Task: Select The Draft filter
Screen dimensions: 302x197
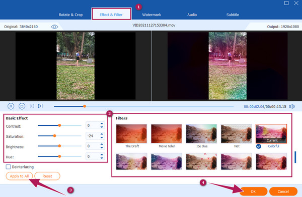Action: (x=131, y=134)
